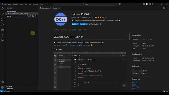Open the Explorer view in activity bar
169x95 pixels.
click(x=2, y=9)
